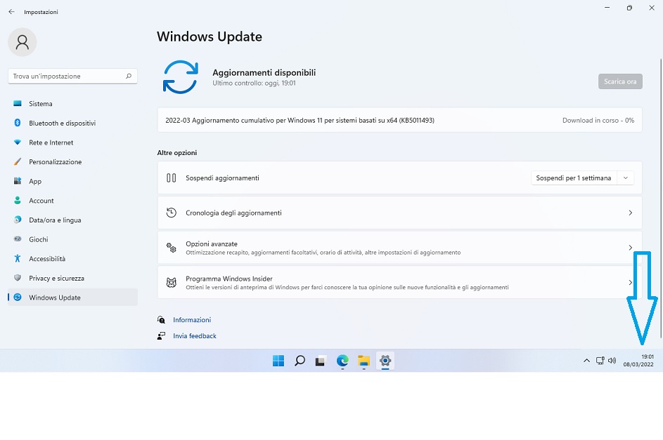This screenshot has height=440, width=663.
Task: Click the Informazioni help icon
Action: (161, 320)
